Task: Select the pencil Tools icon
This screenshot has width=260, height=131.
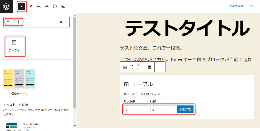Action: tap(31, 7)
